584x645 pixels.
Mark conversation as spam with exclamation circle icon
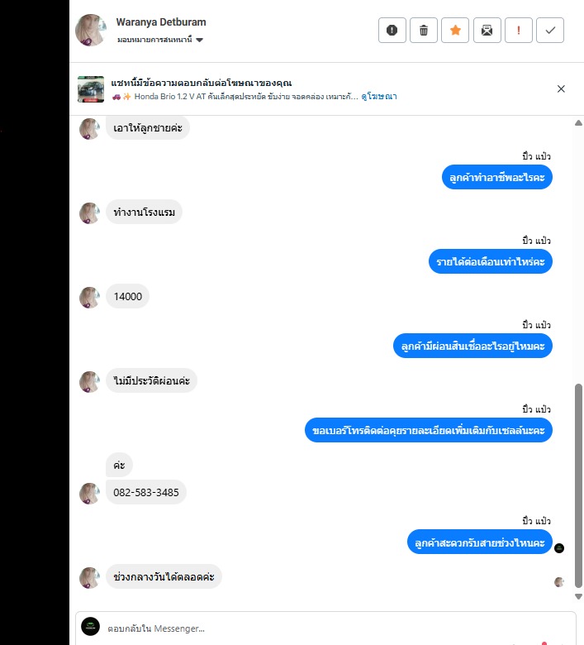[392, 30]
